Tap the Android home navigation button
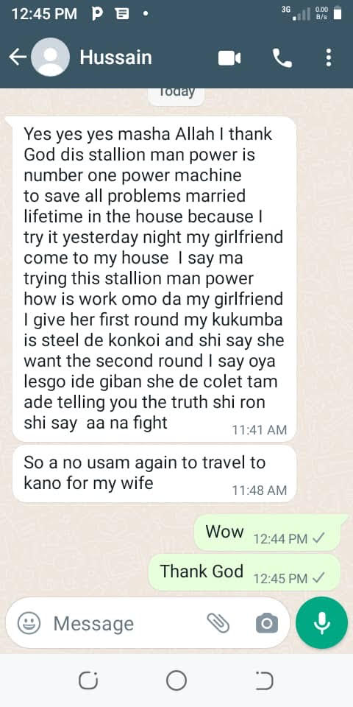Screen dimensions: 353x707 coord(176,680)
